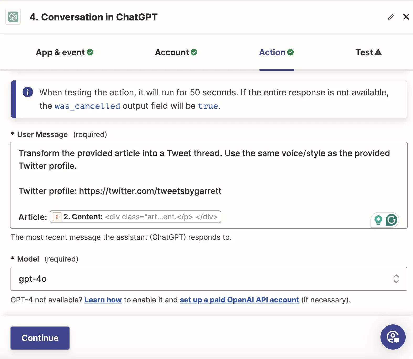Click the document icon inside Content pill
This screenshot has width=413, height=359.
click(x=57, y=217)
